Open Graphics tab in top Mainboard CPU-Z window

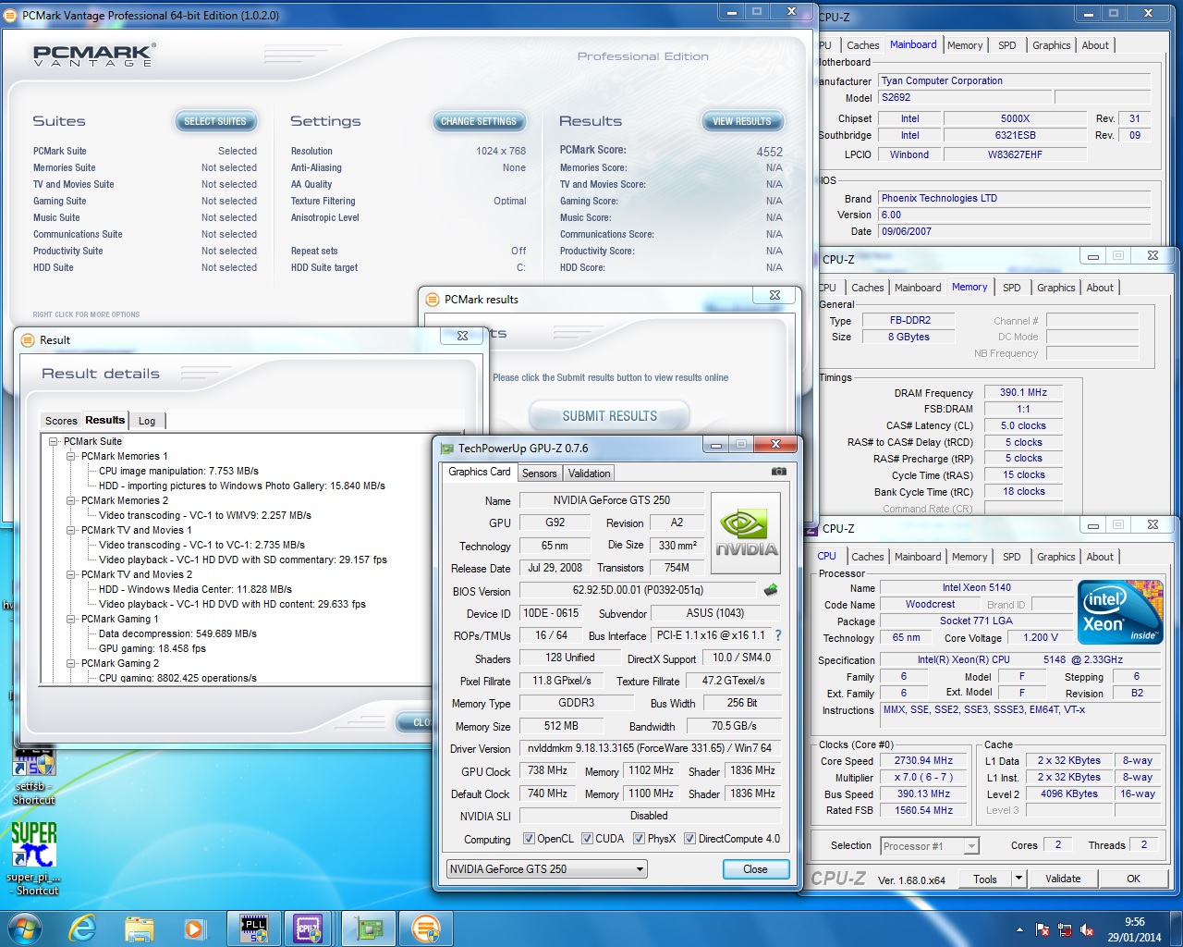coord(1052,45)
